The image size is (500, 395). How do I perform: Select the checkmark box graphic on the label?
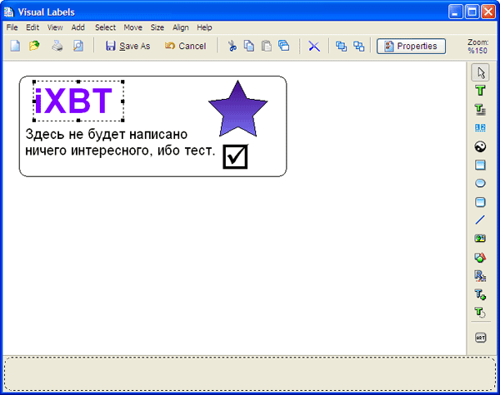pos(235,156)
